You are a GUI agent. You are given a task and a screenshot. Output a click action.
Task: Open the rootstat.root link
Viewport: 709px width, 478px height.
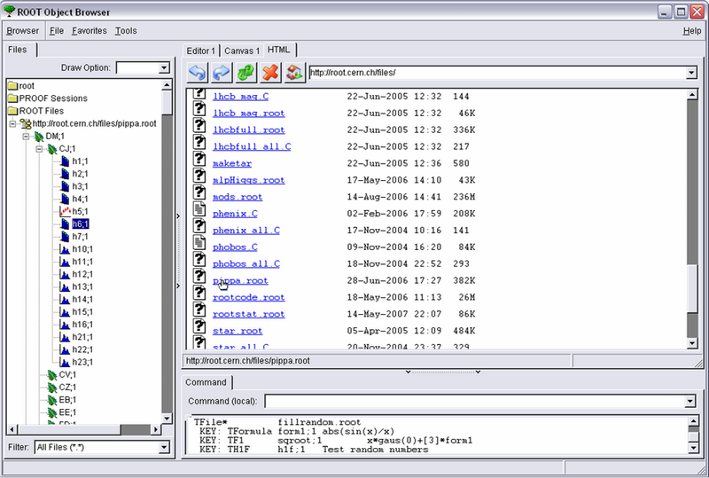[249, 314]
